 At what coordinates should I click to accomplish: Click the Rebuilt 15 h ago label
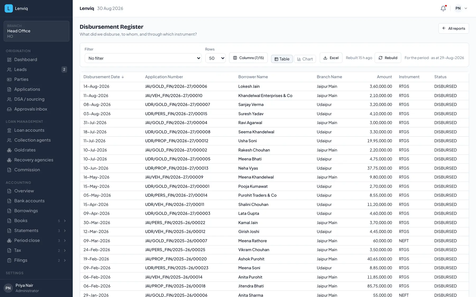pos(359,58)
